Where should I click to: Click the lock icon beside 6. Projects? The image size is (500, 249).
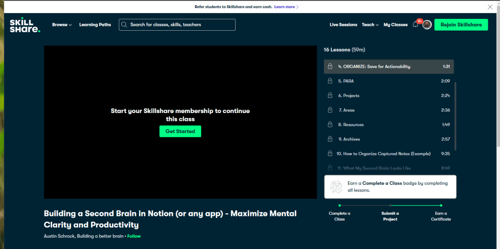coord(330,96)
